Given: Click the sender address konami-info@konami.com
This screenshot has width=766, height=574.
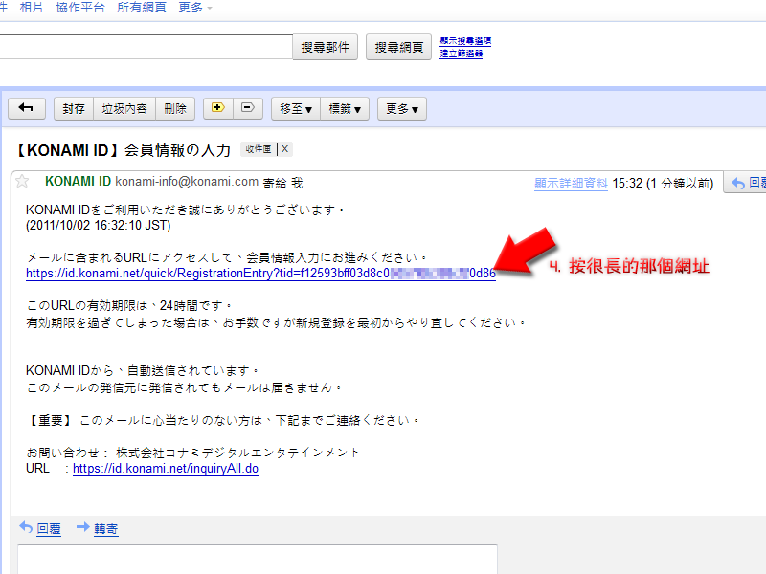Looking at the screenshot, I should click(187, 182).
